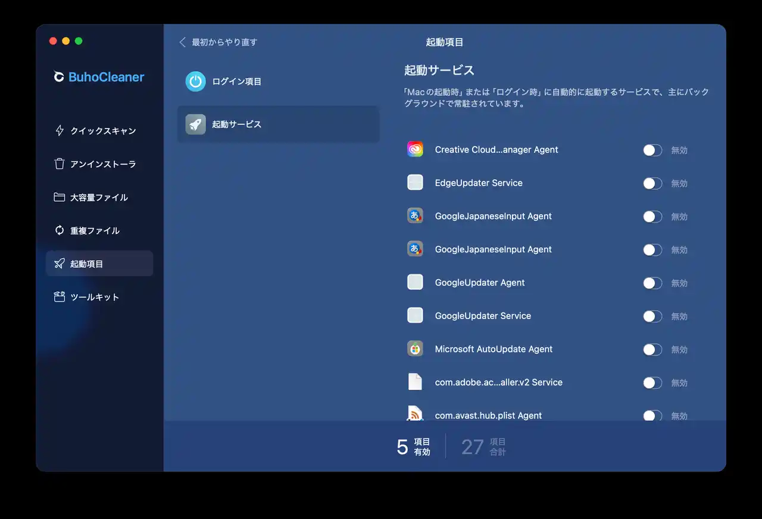Click the GoogleUpdater Service row label

click(x=483, y=316)
